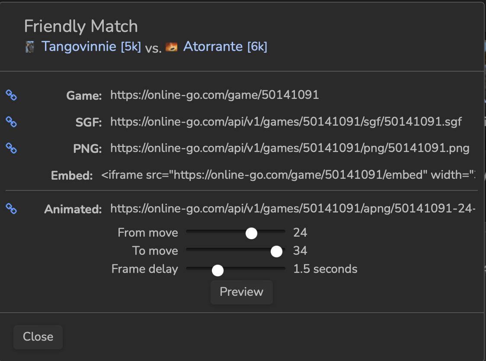
Task: Click Tangovinnie's avatar icon
Action: coord(30,47)
